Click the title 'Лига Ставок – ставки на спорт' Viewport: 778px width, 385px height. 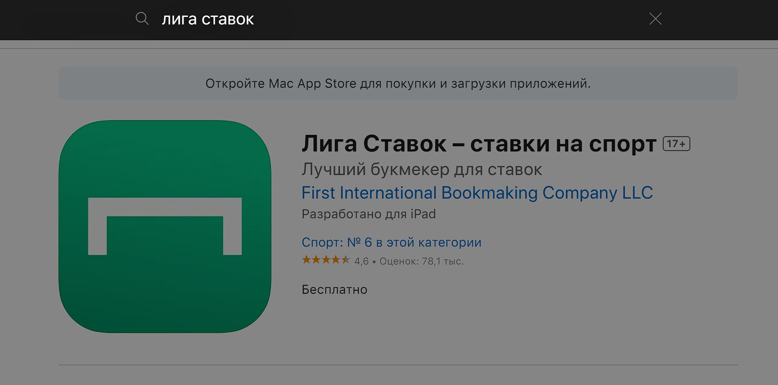coord(479,144)
